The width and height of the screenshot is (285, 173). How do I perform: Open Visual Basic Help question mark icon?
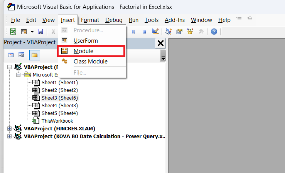point(214,32)
